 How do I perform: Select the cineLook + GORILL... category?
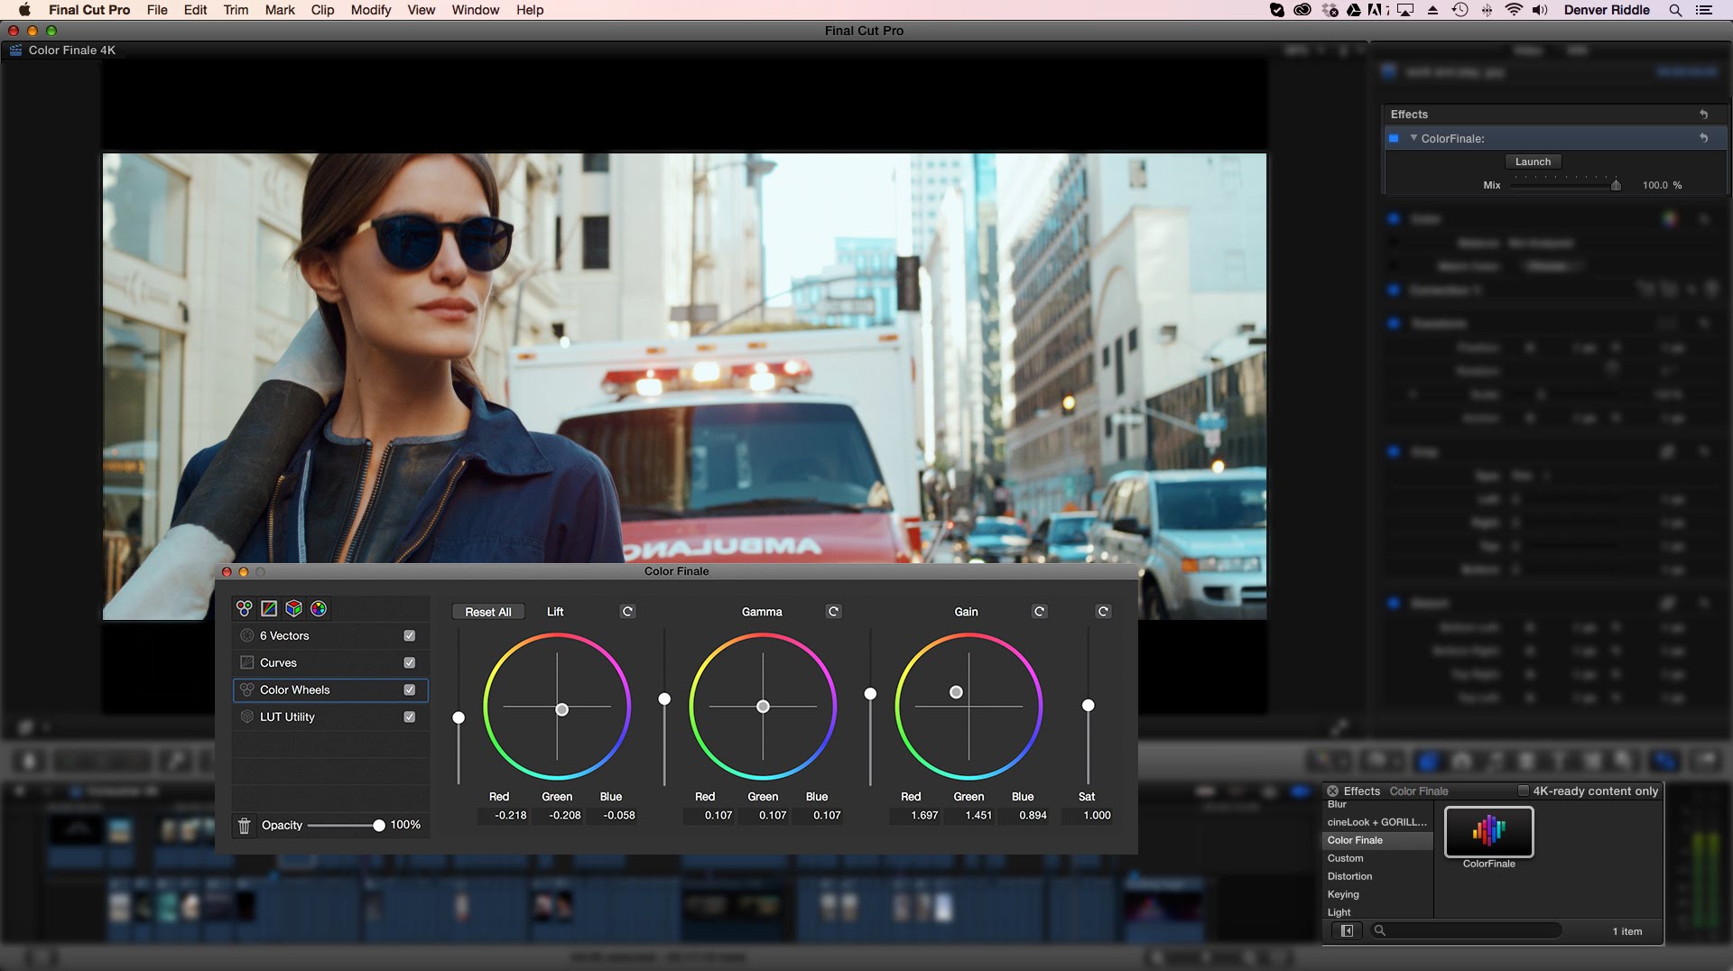pyautogui.click(x=1376, y=822)
